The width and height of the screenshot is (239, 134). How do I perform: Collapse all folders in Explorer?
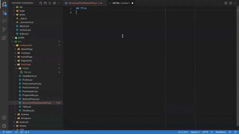pos(54,3)
